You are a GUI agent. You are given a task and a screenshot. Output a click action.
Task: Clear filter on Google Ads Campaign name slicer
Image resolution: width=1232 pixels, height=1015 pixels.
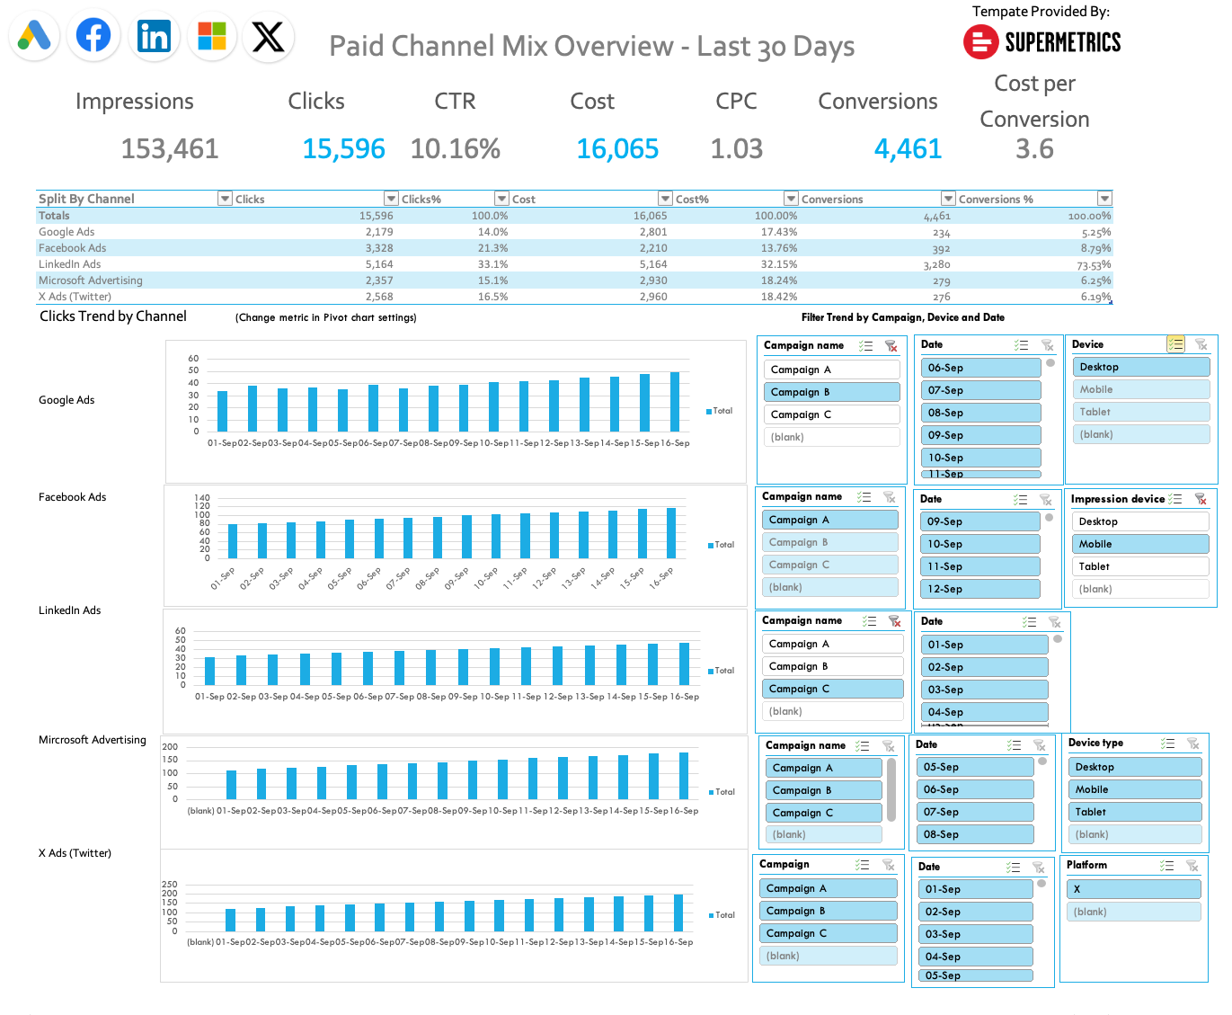click(x=891, y=346)
